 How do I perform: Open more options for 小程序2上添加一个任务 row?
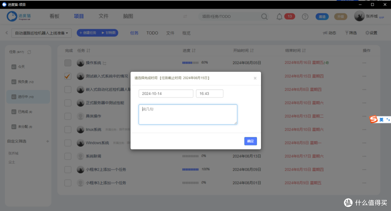pyautogui.click(x=364, y=170)
